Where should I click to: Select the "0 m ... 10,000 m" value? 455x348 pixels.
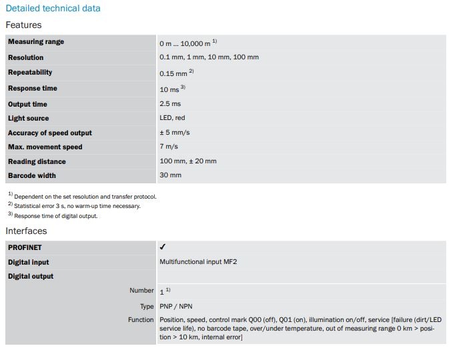click(185, 43)
